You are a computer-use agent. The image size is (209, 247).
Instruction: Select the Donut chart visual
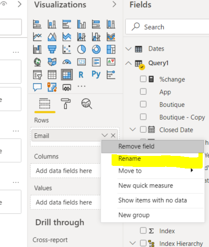tap(96, 50)
